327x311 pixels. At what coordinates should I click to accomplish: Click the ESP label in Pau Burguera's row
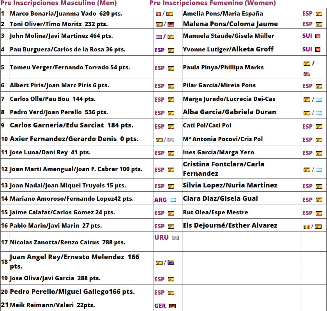pos(159,50)
